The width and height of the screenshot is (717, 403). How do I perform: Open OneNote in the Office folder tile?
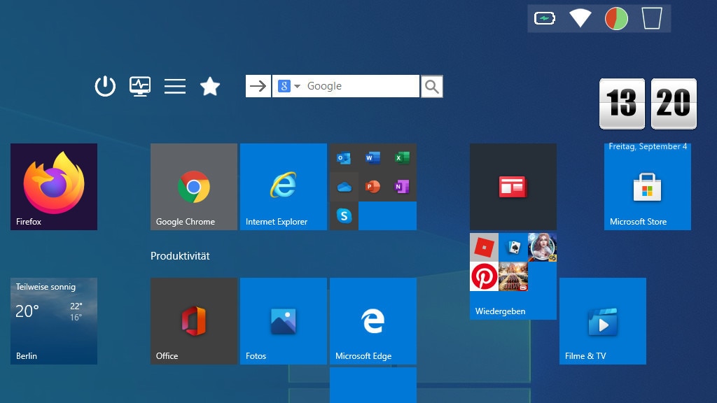click(402, 187)
